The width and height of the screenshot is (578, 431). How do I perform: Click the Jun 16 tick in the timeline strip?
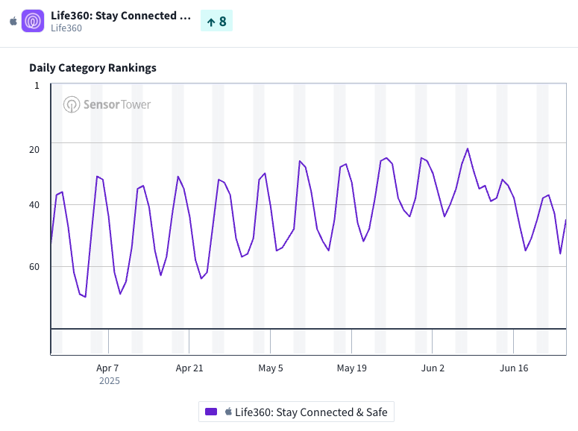pyautogui.click(x=514, y=342)
